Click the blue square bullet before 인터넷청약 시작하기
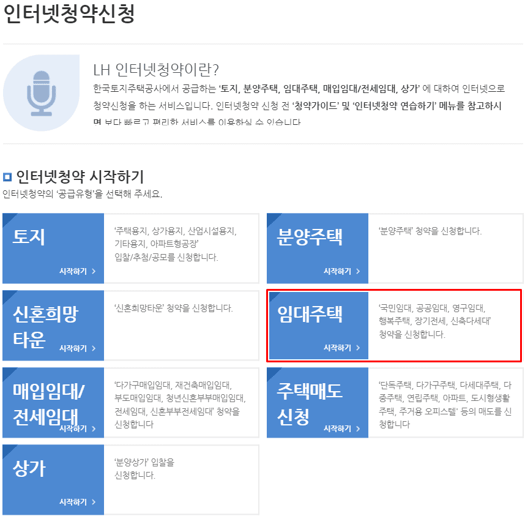525x516 pixels. (x=7, y=178)
